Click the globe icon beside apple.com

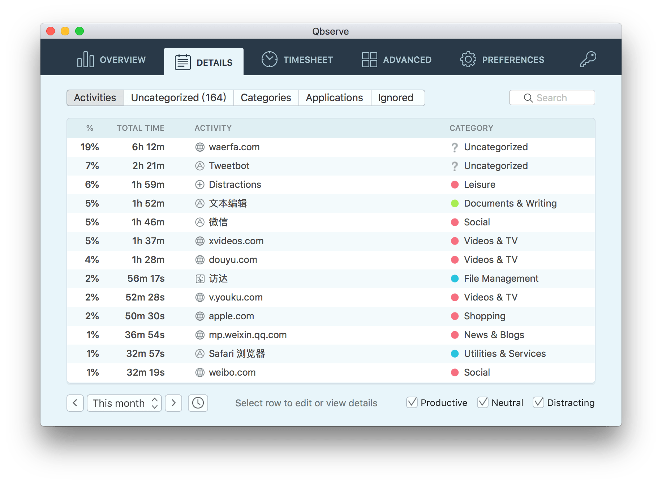[x=200, y=316]
